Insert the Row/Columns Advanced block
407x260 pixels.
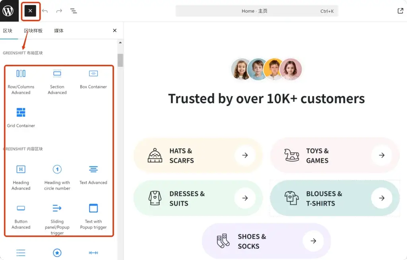(21, 81)
